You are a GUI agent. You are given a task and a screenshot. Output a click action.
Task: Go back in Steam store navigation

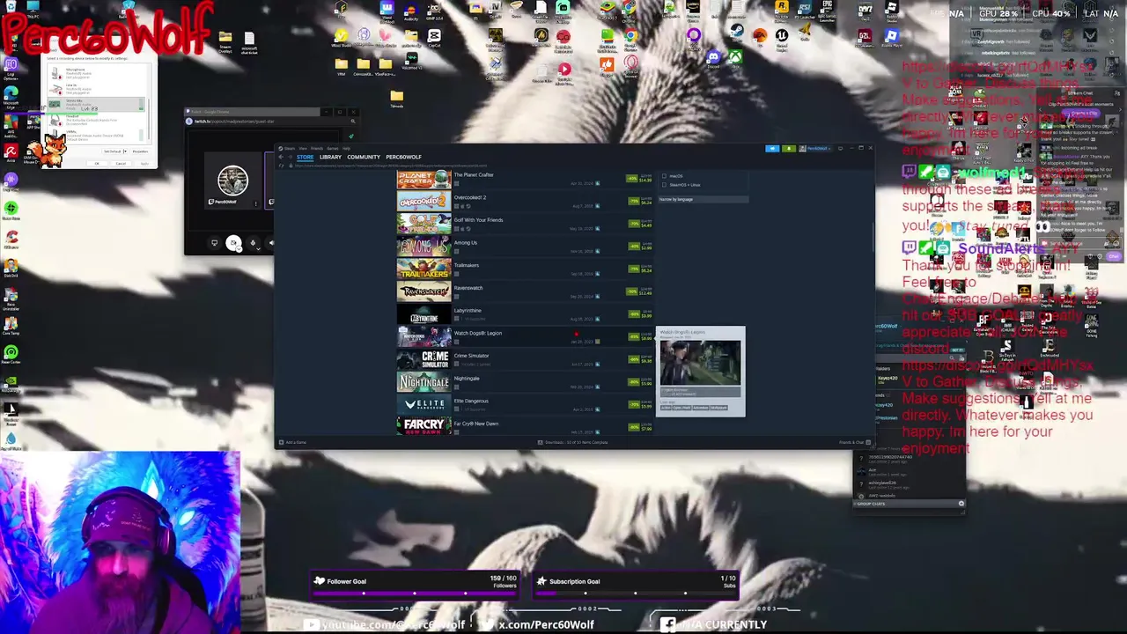point(281,157)
